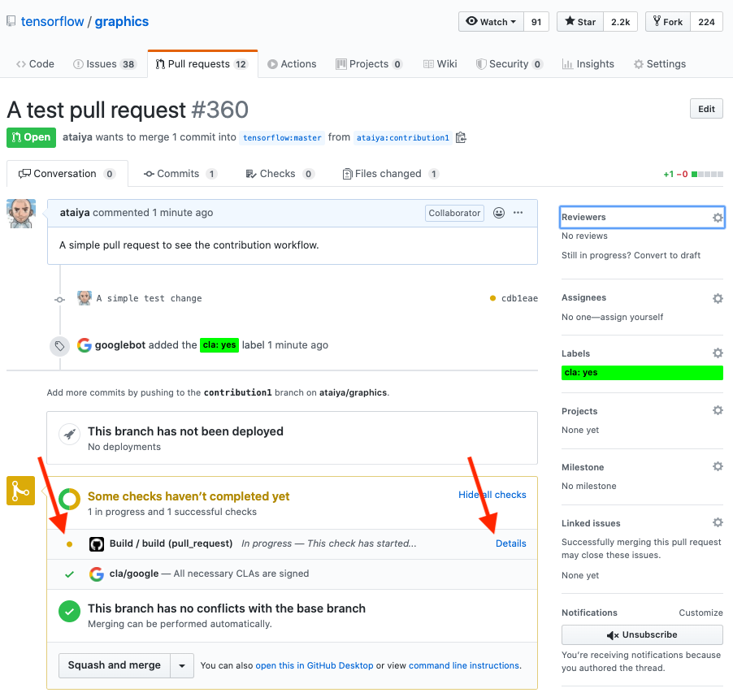Open the Actions repository tab
The height and width of the screenshot is (697, 733).
click(x=292, y=64)
